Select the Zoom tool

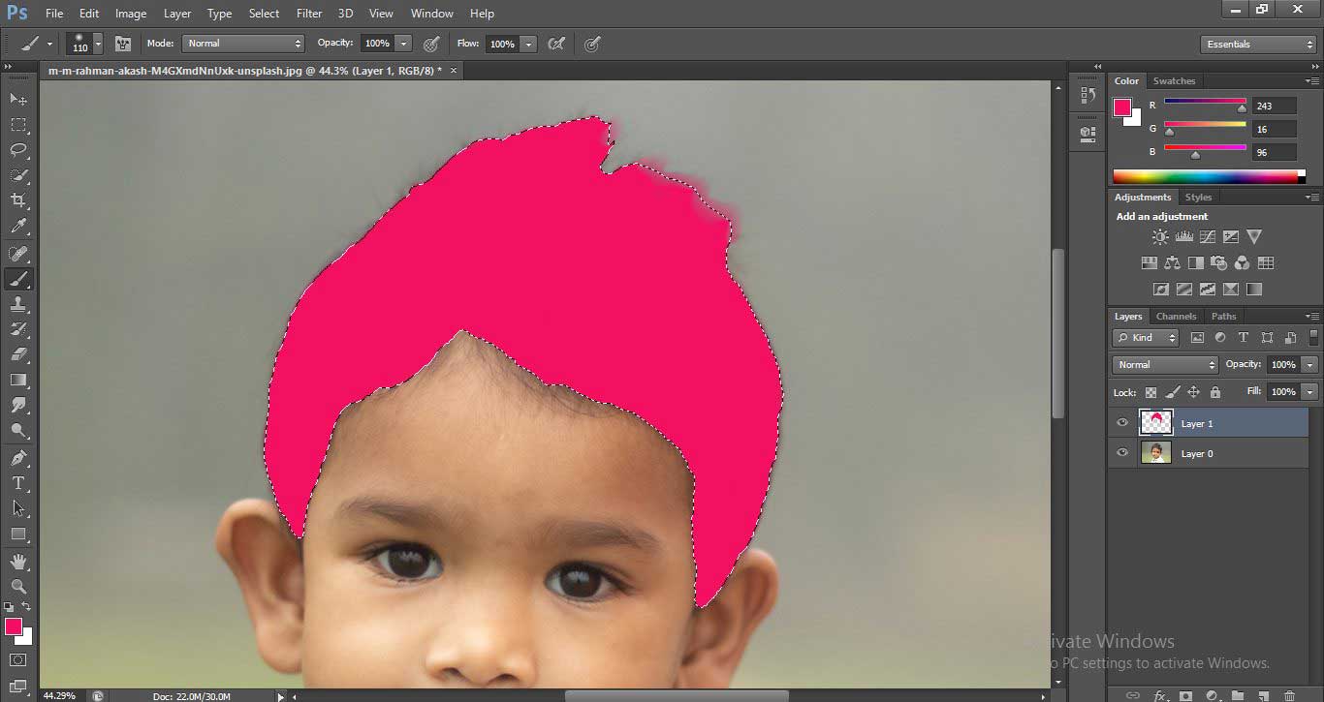click(x=17, y=585)
